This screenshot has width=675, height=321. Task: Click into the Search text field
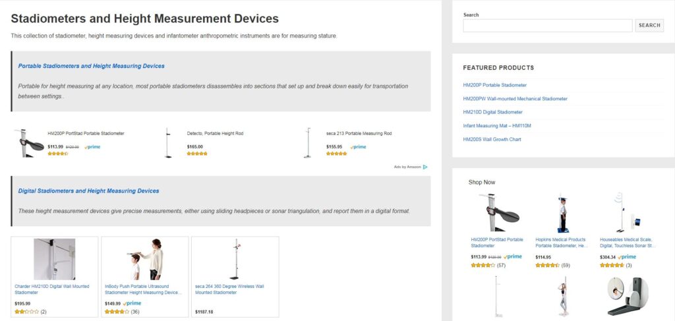[x=547, y=26]
